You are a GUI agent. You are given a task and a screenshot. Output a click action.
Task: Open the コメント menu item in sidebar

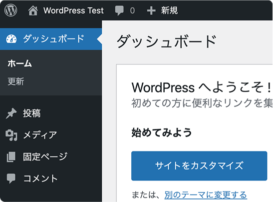[40, 178]
